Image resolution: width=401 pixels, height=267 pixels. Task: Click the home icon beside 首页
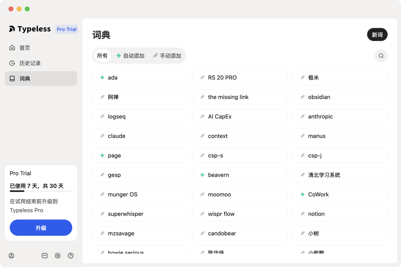pos(12,48)
